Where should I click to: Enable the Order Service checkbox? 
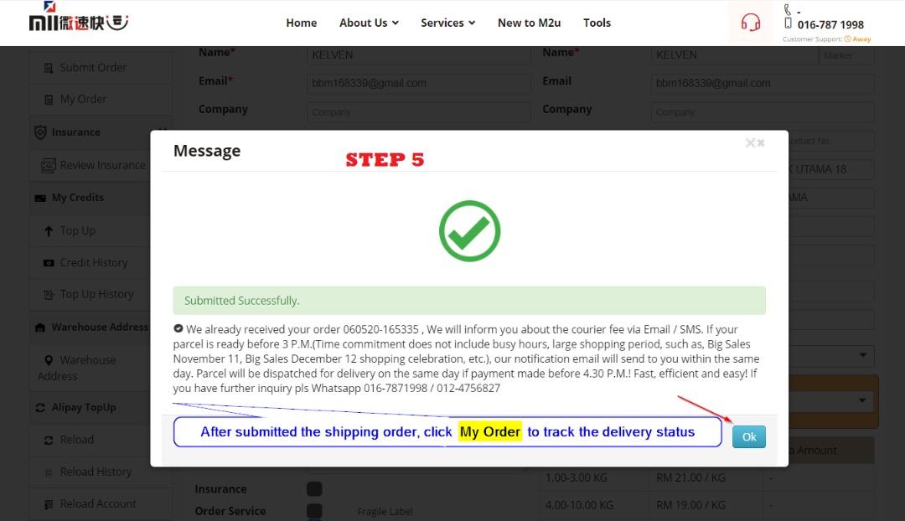(314, 509)
